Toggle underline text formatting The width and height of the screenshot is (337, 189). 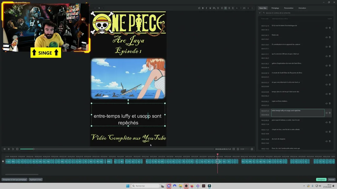[210, 8]
